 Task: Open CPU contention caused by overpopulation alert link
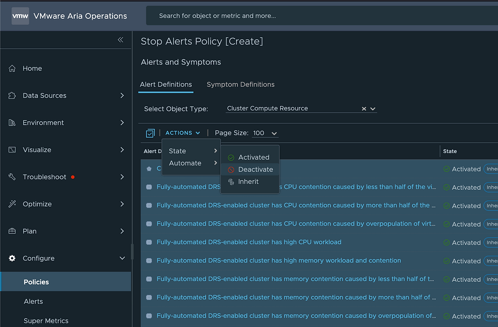pyautogui.click(x=296, y=224)
